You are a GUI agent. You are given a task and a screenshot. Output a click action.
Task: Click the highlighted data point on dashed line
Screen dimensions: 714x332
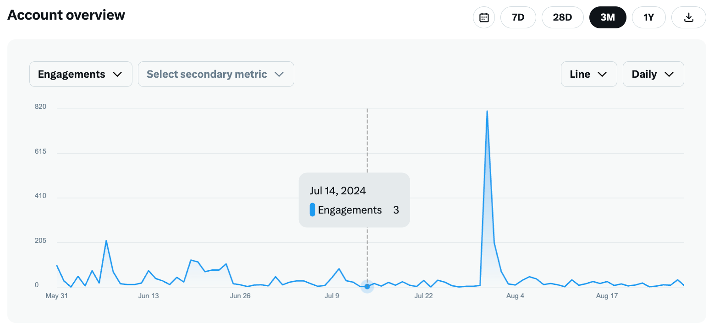tap(367, 286)
